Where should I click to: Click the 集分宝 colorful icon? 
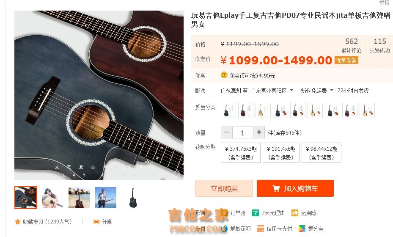[302, 229]
